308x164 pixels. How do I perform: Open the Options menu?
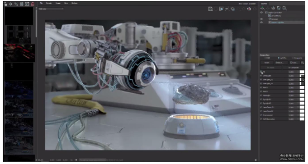pyautogui.click(x=74, y=3)
